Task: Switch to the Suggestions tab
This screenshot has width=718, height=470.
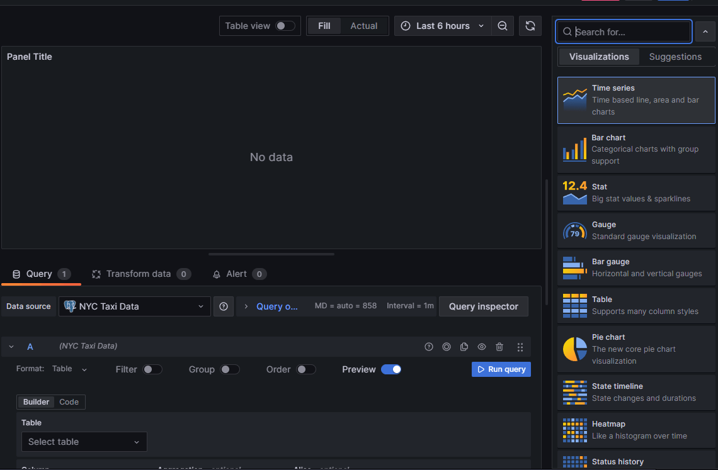Action: [675, 57]
